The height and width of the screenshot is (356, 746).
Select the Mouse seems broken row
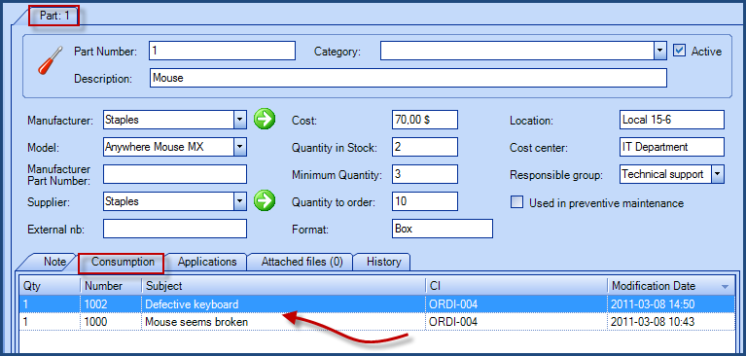[376, 322]
